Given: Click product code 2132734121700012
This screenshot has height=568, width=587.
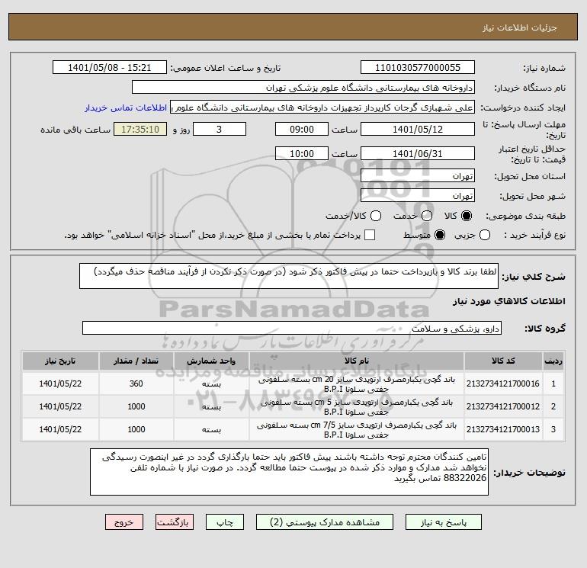Looking at the screenshot, I should coord(503,406).
